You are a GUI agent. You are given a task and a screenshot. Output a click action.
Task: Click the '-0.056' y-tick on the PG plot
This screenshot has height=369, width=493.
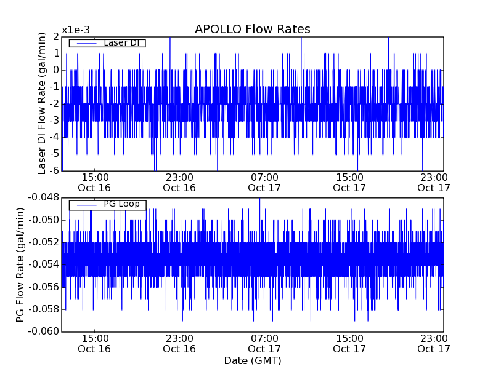coord(44,287)
